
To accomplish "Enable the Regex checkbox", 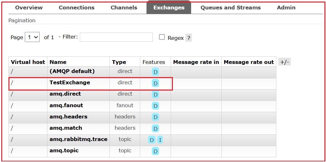I will tap(162, 37).
